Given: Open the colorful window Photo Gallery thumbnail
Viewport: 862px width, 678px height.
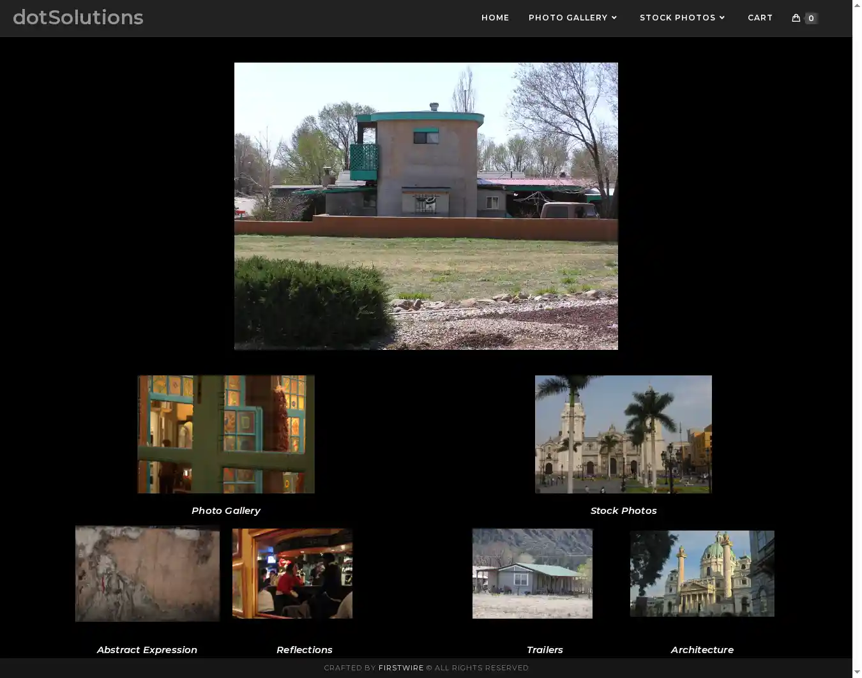Looking at the screenshot, I should (x=225, y=434).
